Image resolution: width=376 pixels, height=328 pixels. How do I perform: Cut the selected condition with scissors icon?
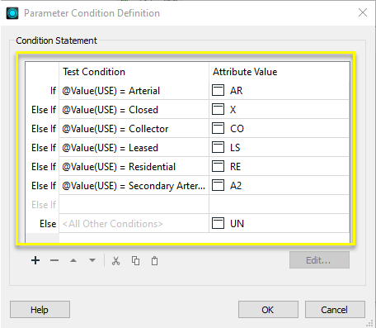click(x=116, y=260)
